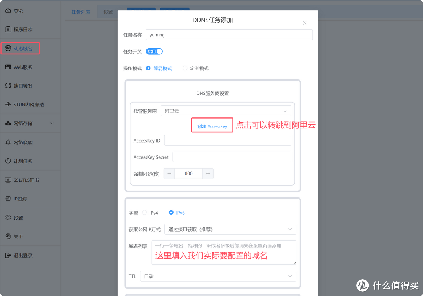Click the 计划任务 clock icon
This screenshot has height=296, width=423.
pyautogui.click(x=8, y=161)
